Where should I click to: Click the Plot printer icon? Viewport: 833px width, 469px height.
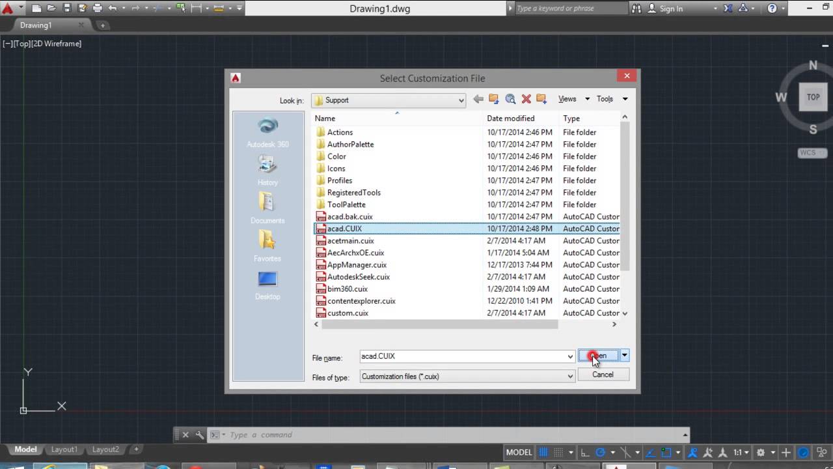click(98, 8)
